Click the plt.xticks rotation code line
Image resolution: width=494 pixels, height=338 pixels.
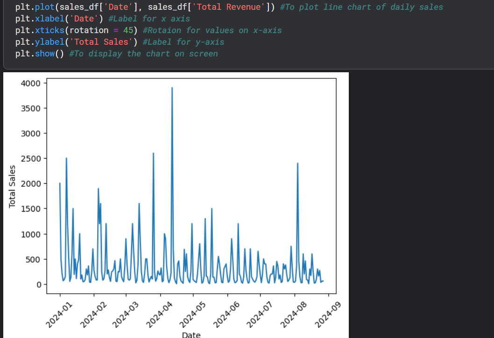[x=148, y=30]
